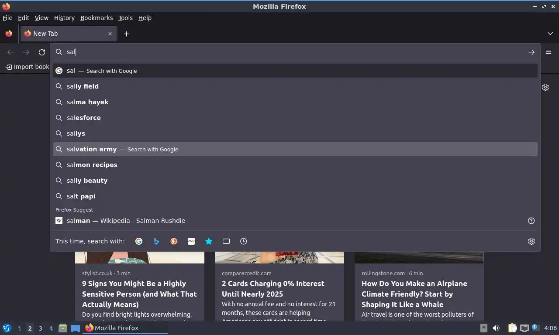Go forward one page

point(26,52)
